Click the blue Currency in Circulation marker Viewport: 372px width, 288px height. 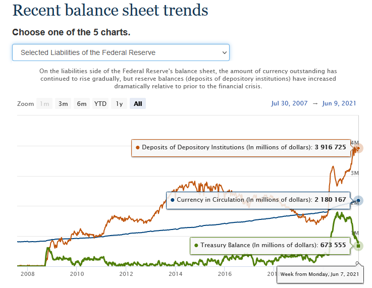coord(358,201)
